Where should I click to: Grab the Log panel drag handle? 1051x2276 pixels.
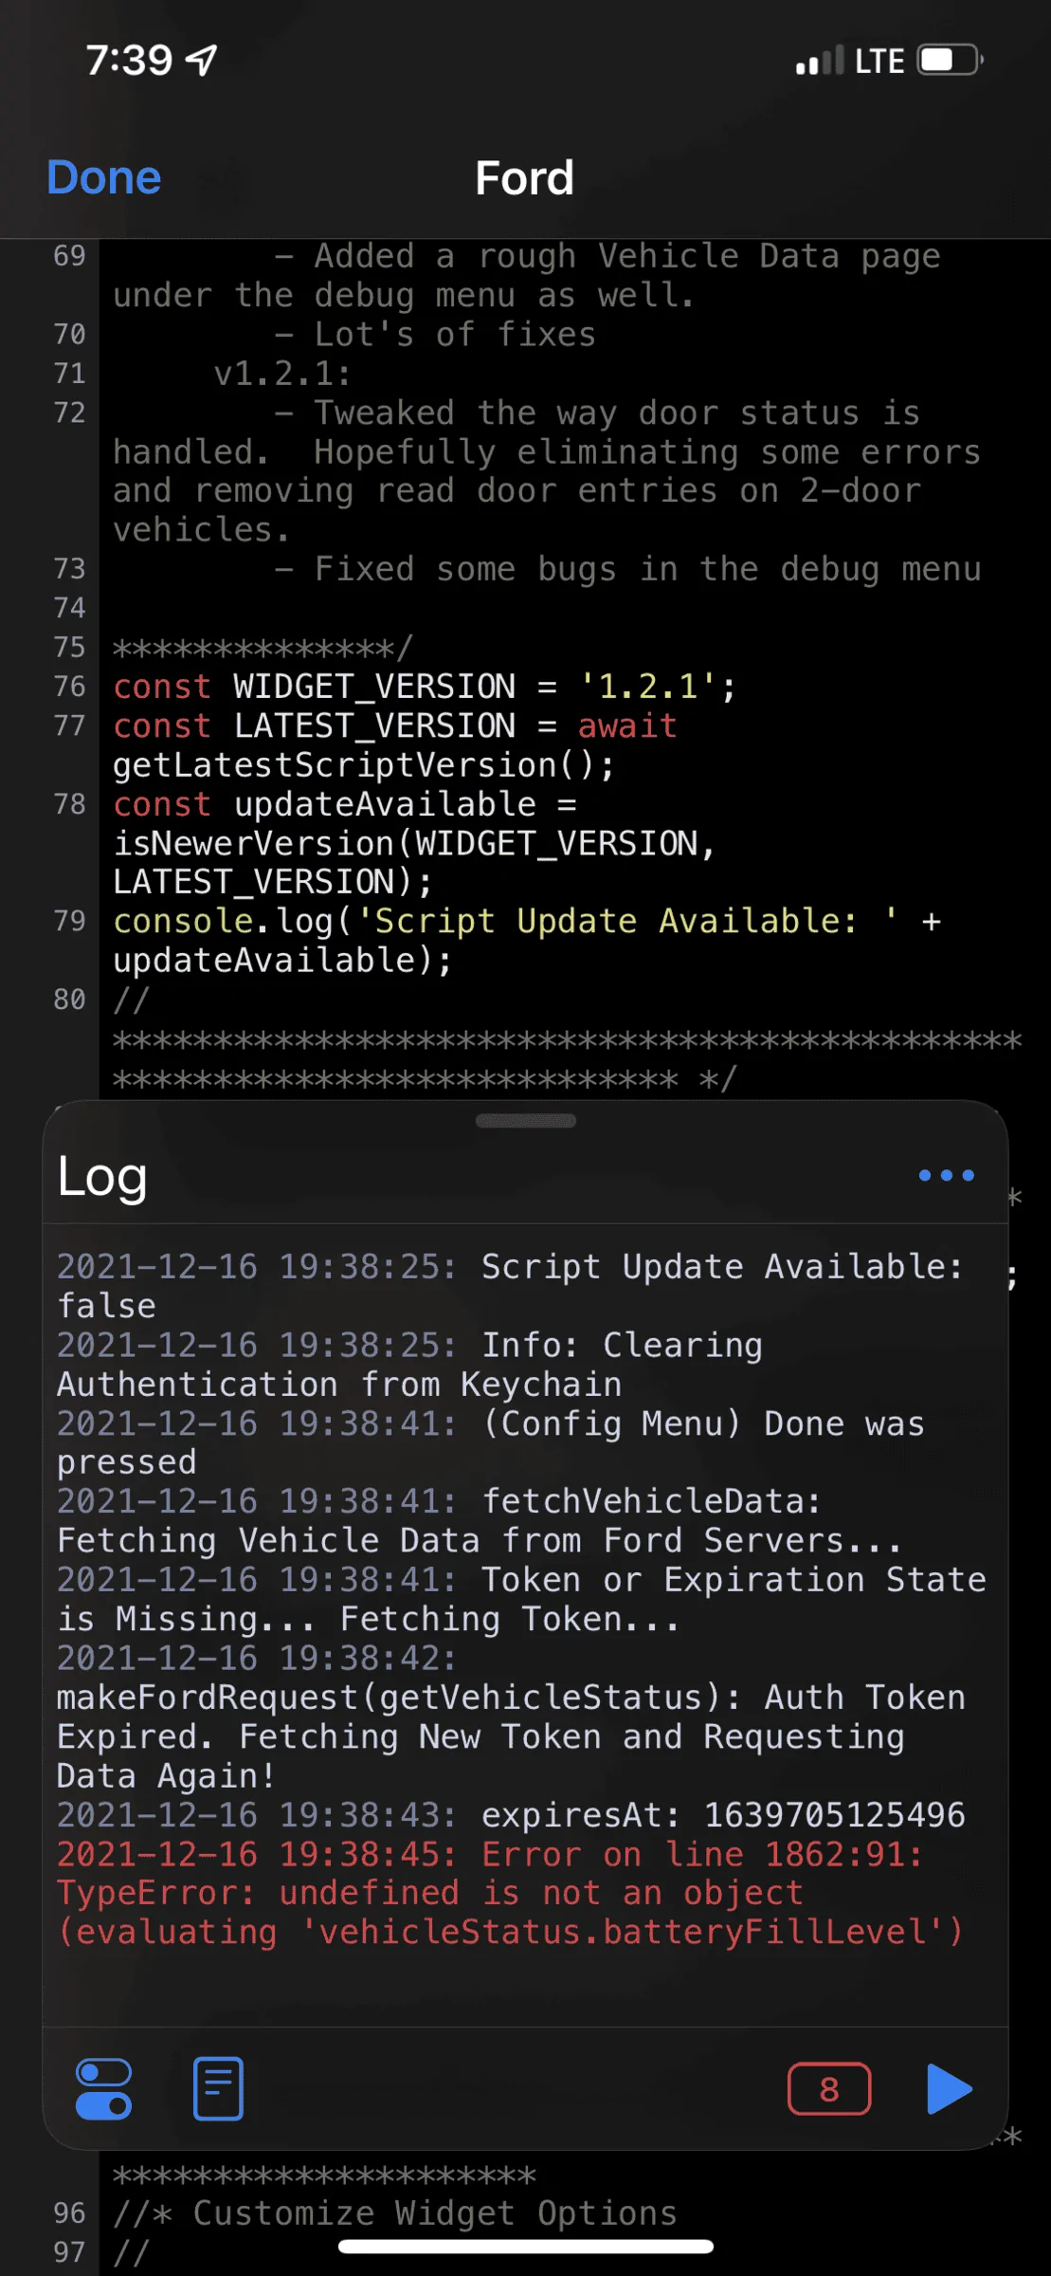tap(525, 1121)
